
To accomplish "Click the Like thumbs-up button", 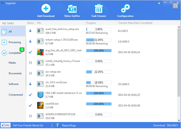I will (6, 125).
